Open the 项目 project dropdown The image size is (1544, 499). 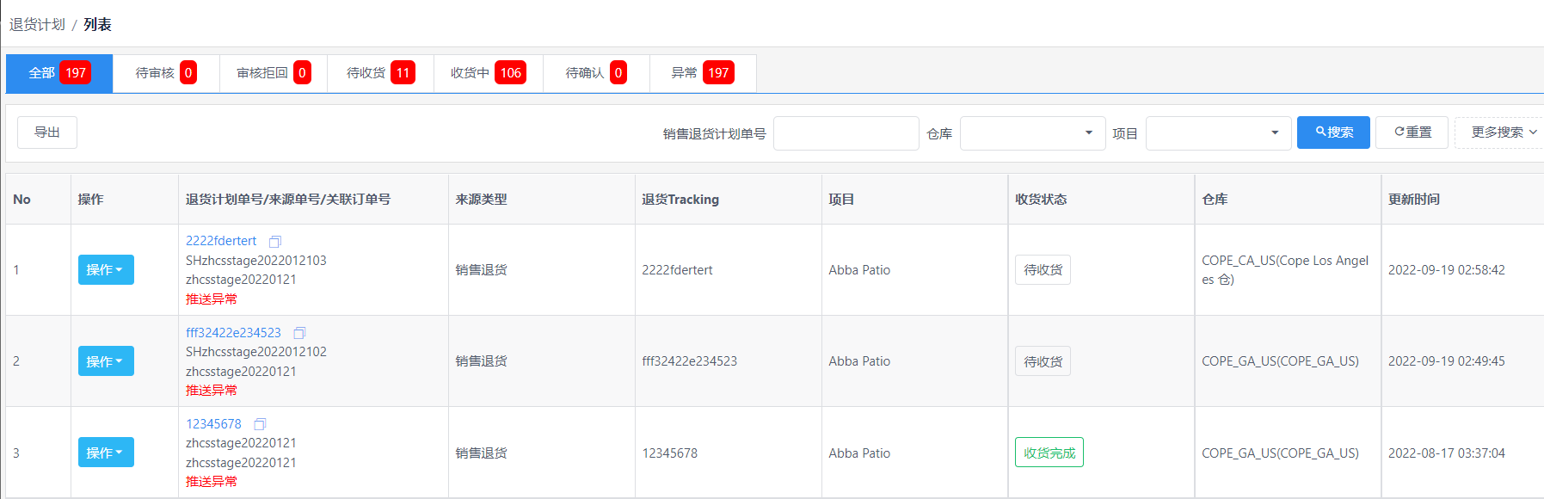point(1218,133)
